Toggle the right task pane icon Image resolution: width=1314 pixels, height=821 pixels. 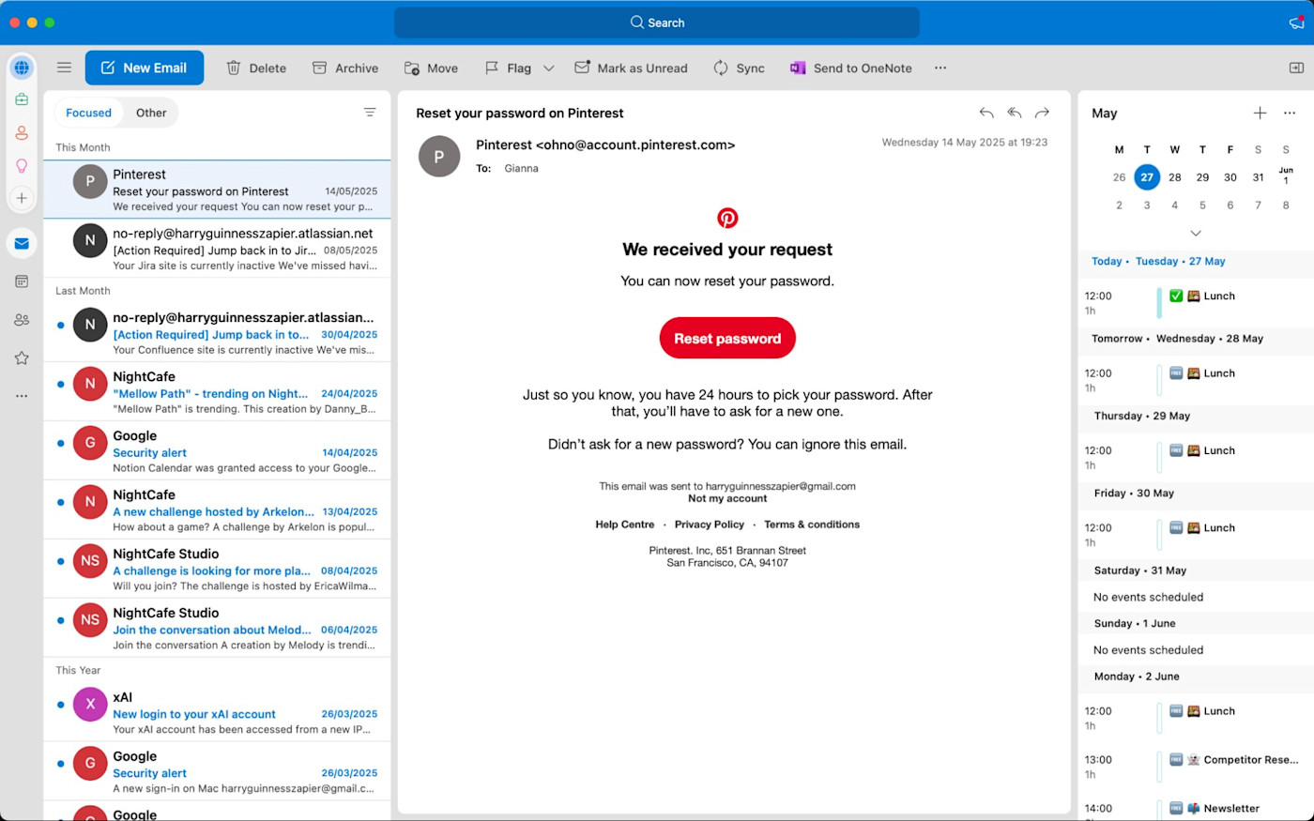[x=1296, y=68]
